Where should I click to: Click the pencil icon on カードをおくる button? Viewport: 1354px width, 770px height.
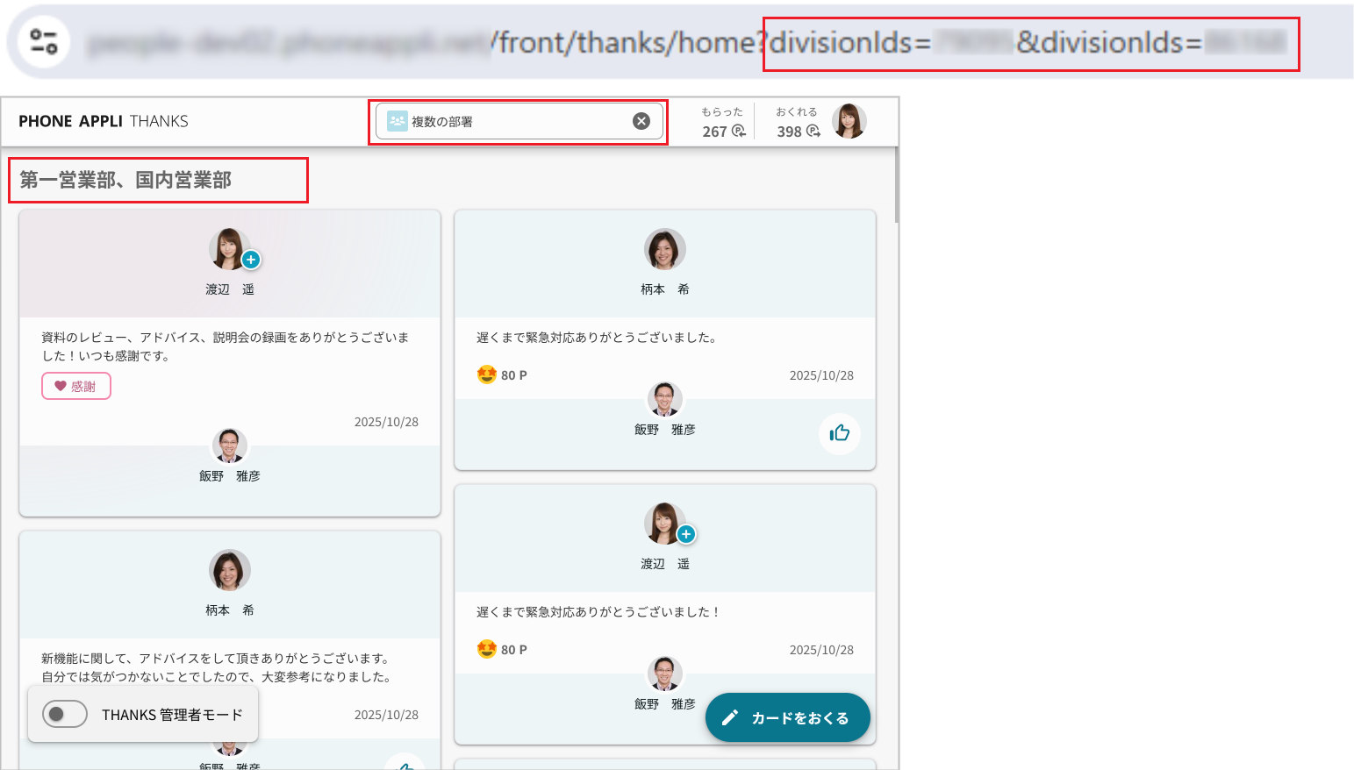tap(732, 717)
